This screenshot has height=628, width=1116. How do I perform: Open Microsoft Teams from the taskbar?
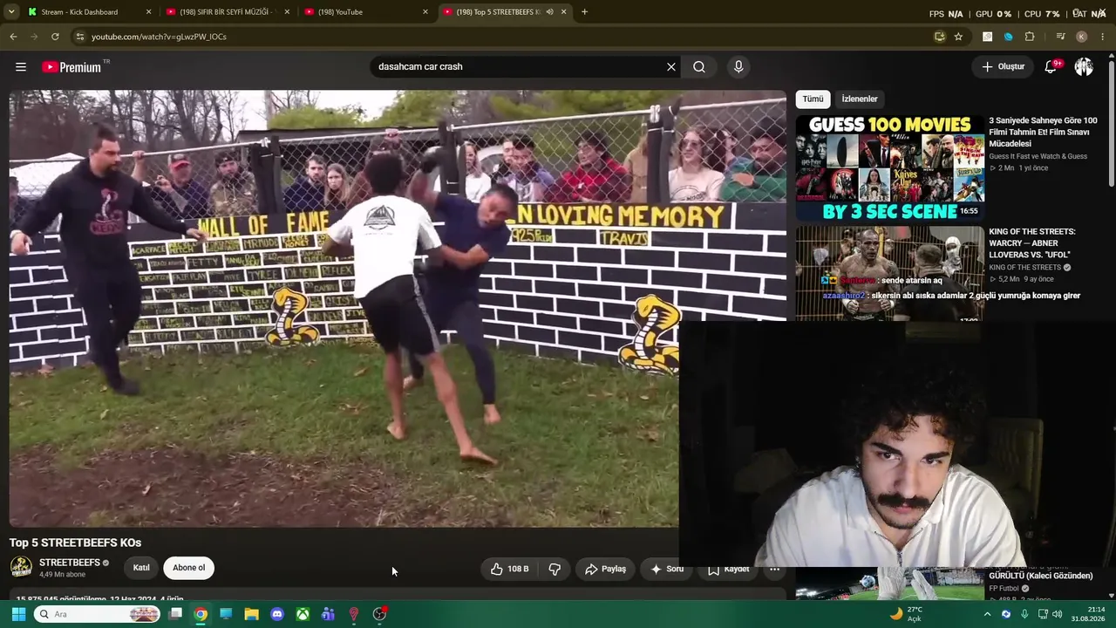coord(328,614)
